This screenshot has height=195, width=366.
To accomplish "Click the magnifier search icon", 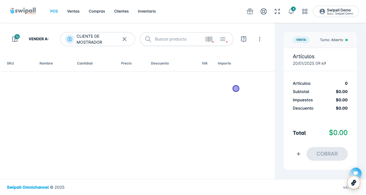I will click(x=148, y=39).
